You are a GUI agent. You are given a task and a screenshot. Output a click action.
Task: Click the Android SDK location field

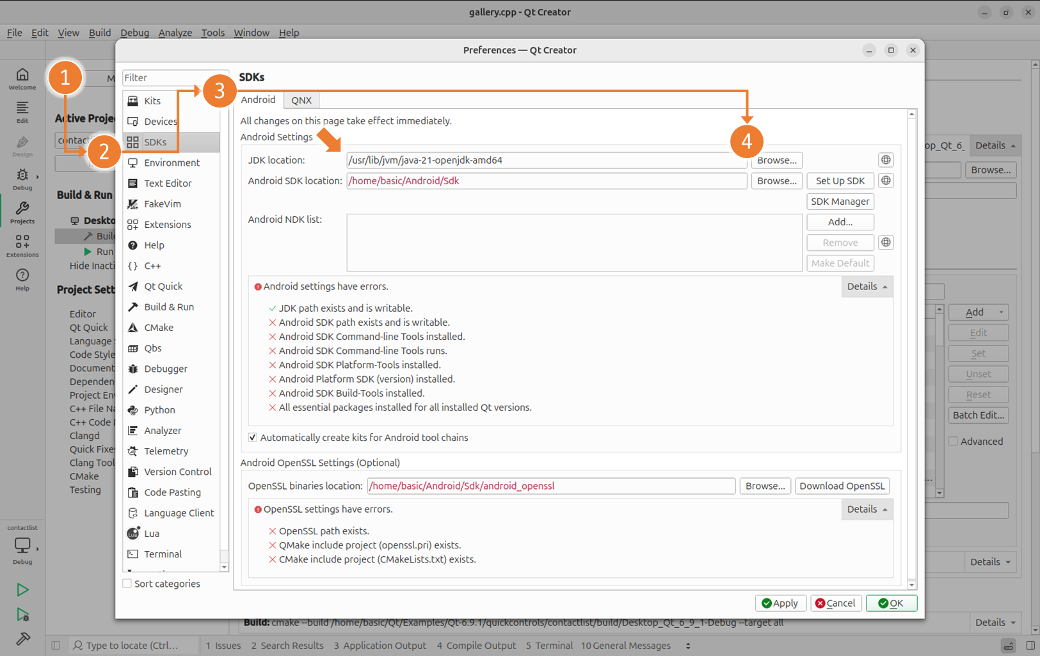547,180
